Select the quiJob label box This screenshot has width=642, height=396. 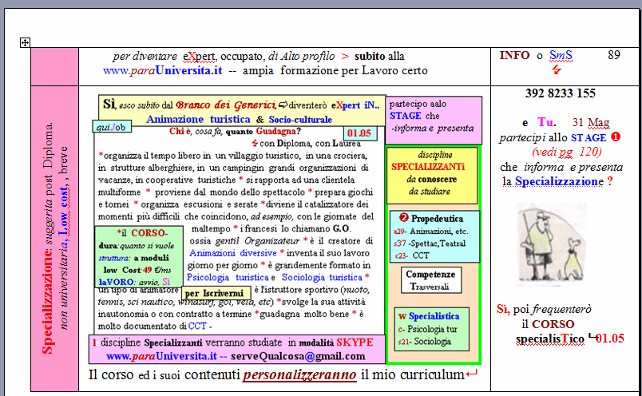click(x=112, y=126)
